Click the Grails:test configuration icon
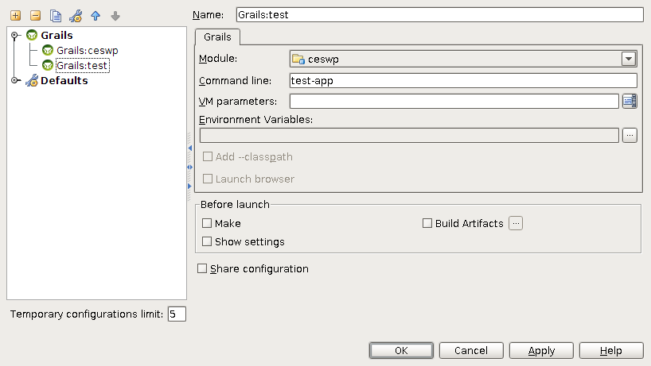Image resolution: width=651 pixels, height=366 pixels. point(48,65)
